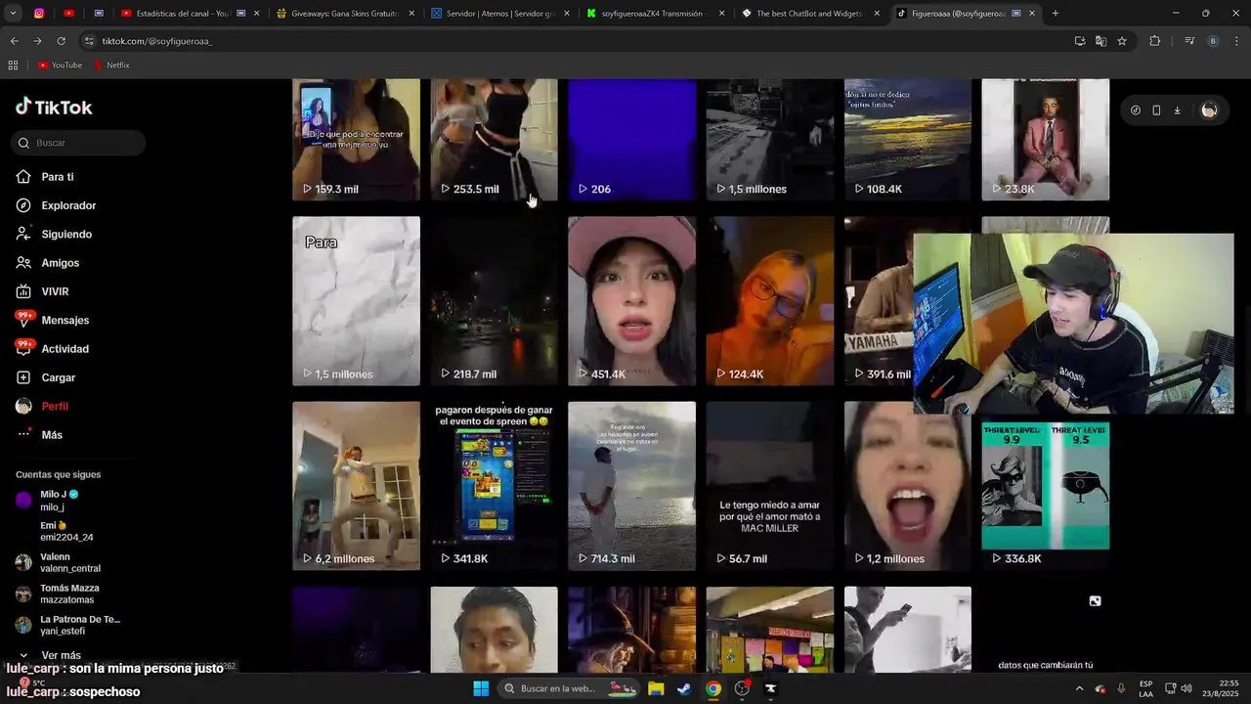Open the threat level 336.8K video
1251x704 pixels.
coord(1045,492)
